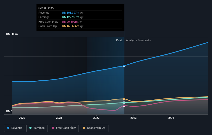Toggle the Earnings legend series
212x135 pixels.
coord(37,128)
